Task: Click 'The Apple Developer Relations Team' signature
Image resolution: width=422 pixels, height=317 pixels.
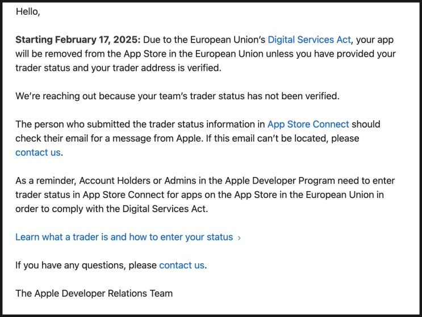Action: tap(94, 293)
